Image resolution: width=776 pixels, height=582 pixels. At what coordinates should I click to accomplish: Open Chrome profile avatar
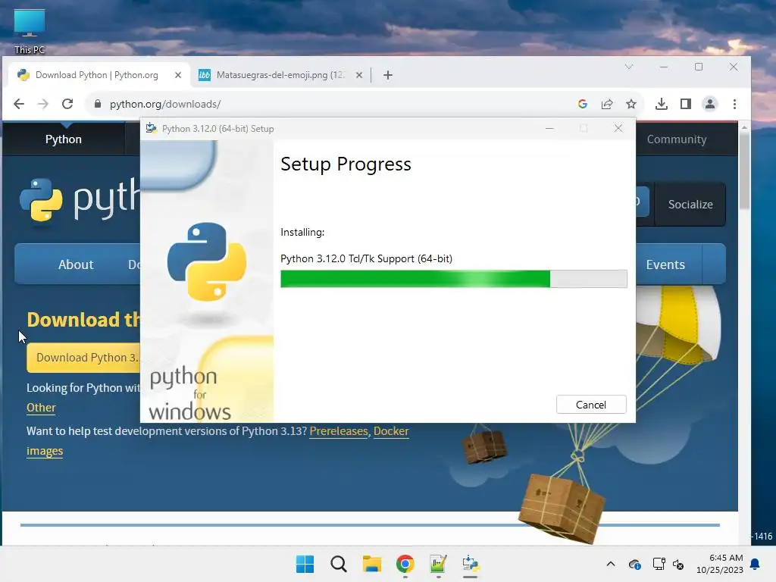pyautogui.click(x=709, y=104)
